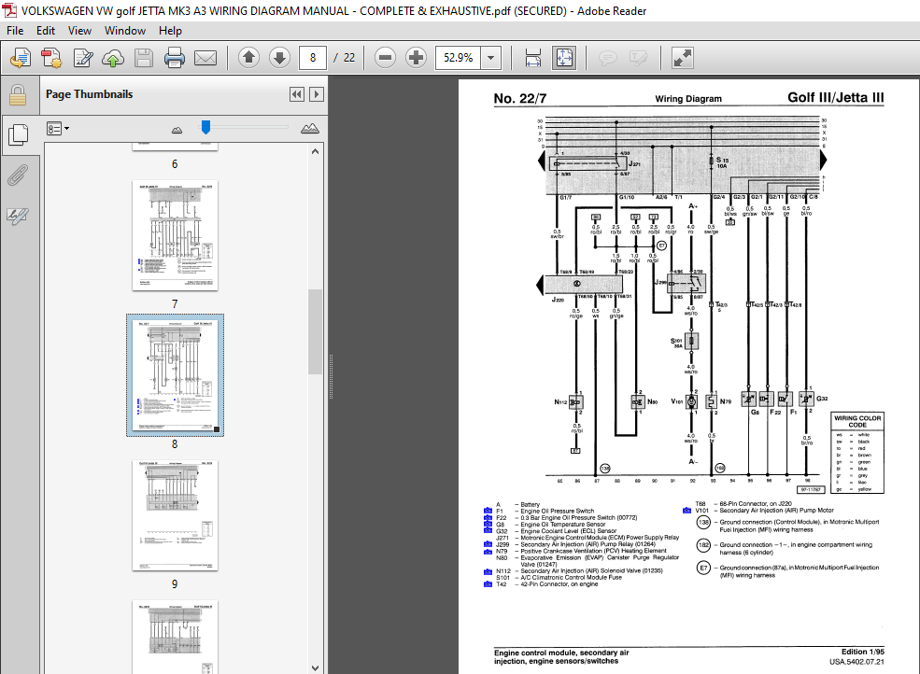The width and height of the screenshot is (920, 674).
Task: Open the Sign/Edit document tool
Action: click(83, 58)
